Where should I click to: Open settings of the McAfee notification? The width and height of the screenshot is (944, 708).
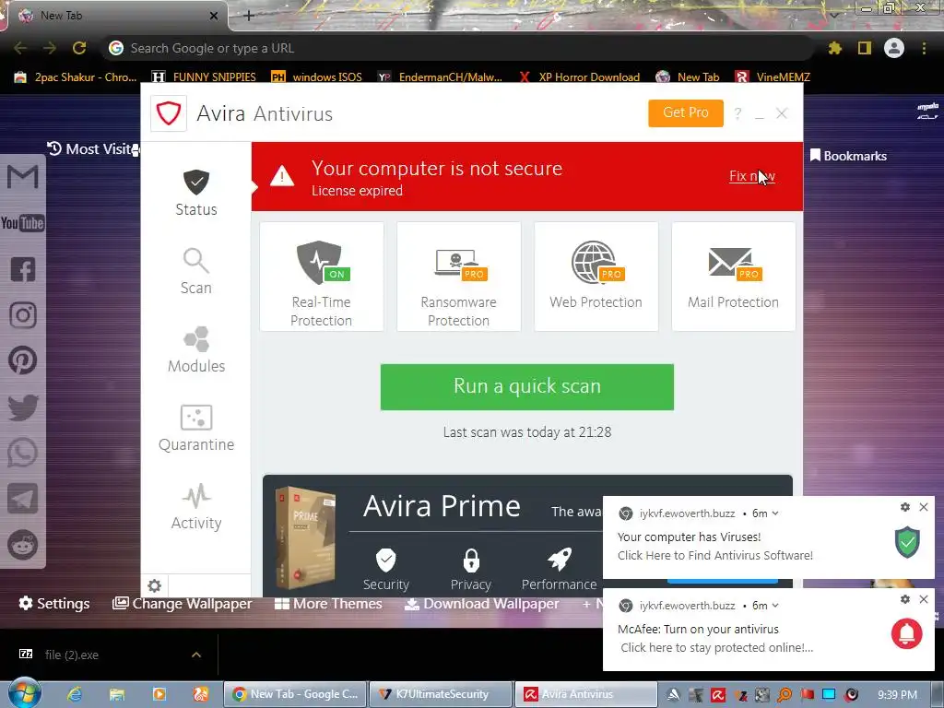coord(905,599)
